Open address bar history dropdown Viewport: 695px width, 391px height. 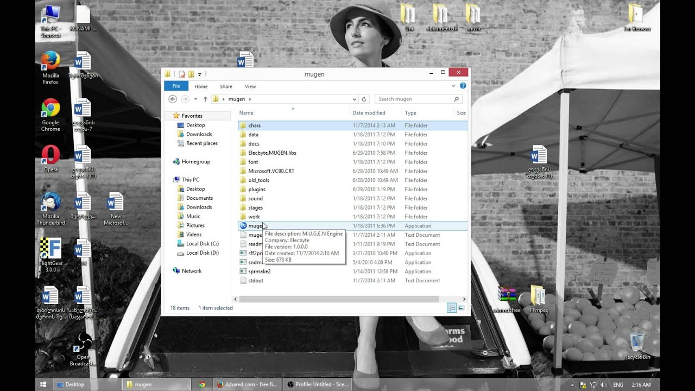click(x=355, y=99)
